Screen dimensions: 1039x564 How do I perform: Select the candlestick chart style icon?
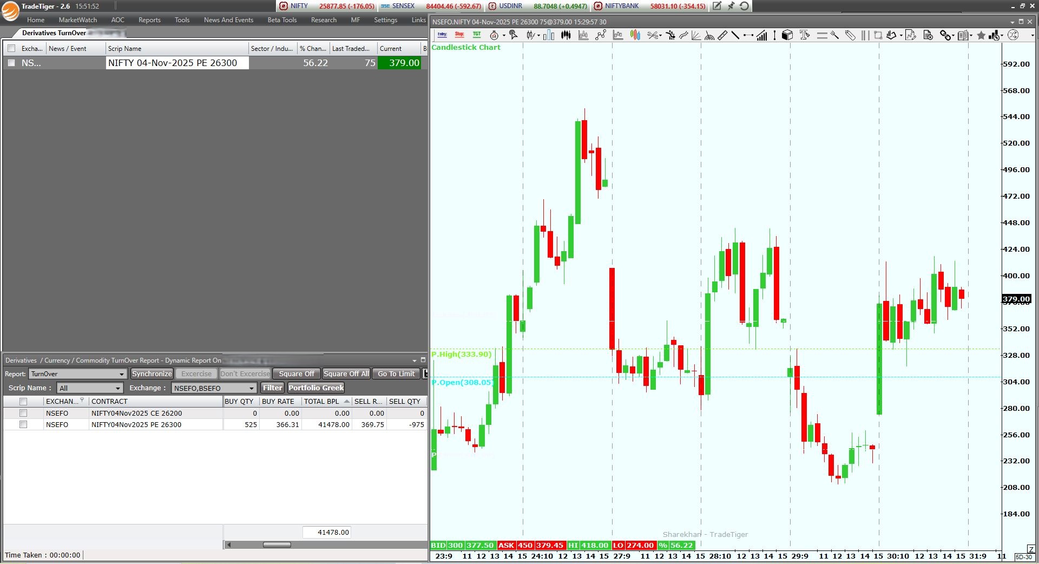pyautogui.click(x=566, y=35)
